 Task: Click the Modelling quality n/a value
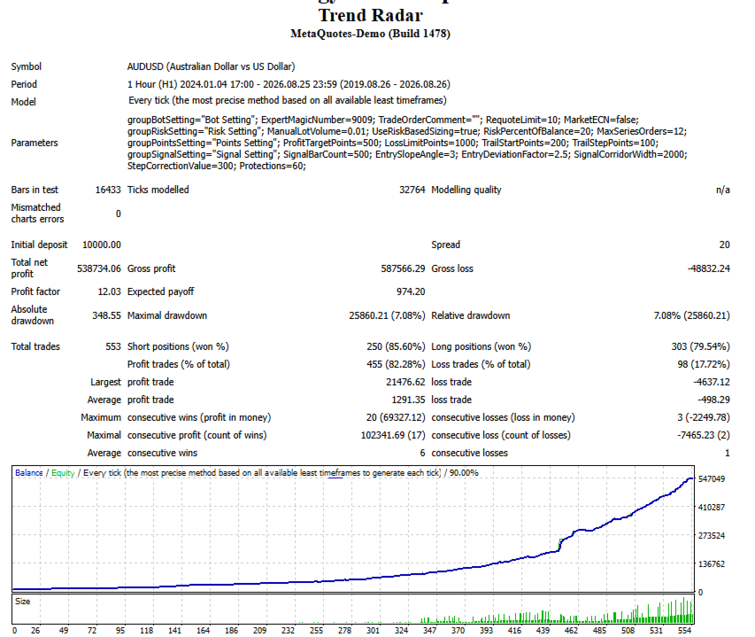[x=723, y=190]
